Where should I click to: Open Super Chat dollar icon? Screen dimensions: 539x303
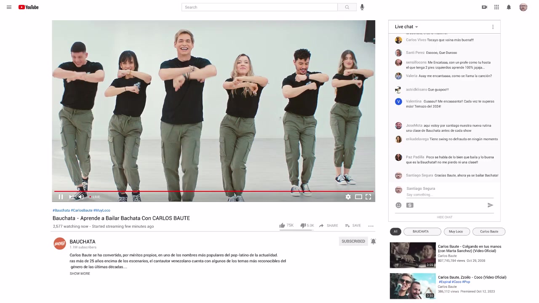pyautogui.click(x=410, y=205)
